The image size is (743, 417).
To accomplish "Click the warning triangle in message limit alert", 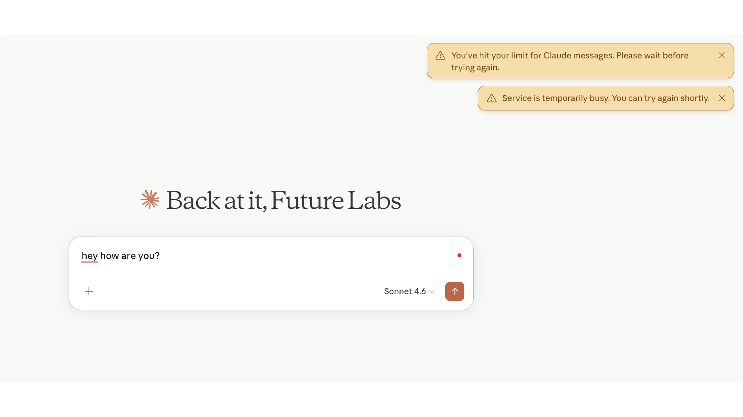I will pos(440,56).
